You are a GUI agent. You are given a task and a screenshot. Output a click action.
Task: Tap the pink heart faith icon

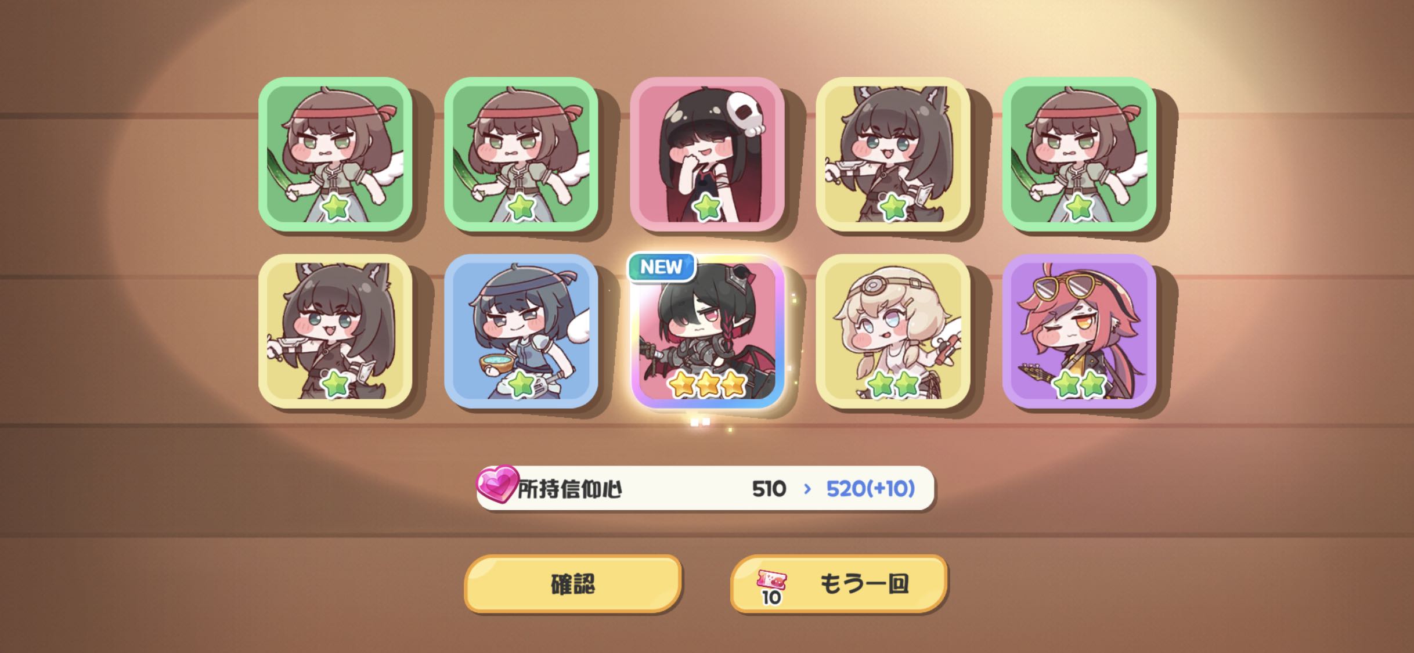tap(497, 484)
